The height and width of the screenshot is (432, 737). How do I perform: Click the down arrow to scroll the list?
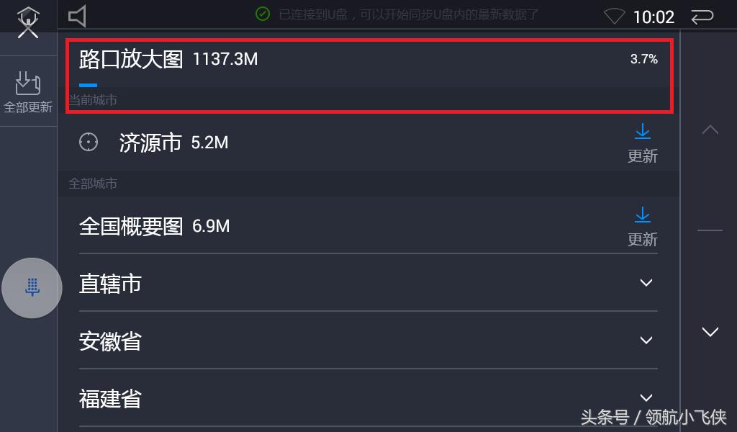(x=710, y=333)
